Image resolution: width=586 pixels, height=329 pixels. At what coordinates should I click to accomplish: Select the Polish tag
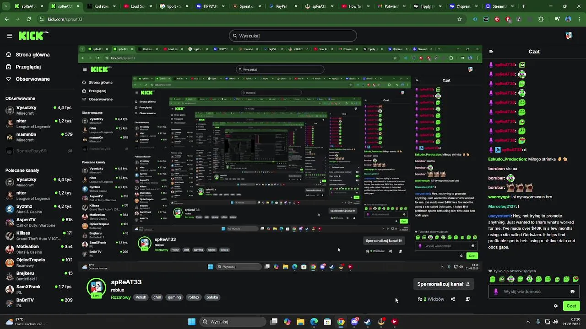pyautogui.click(x=141, y=297)
